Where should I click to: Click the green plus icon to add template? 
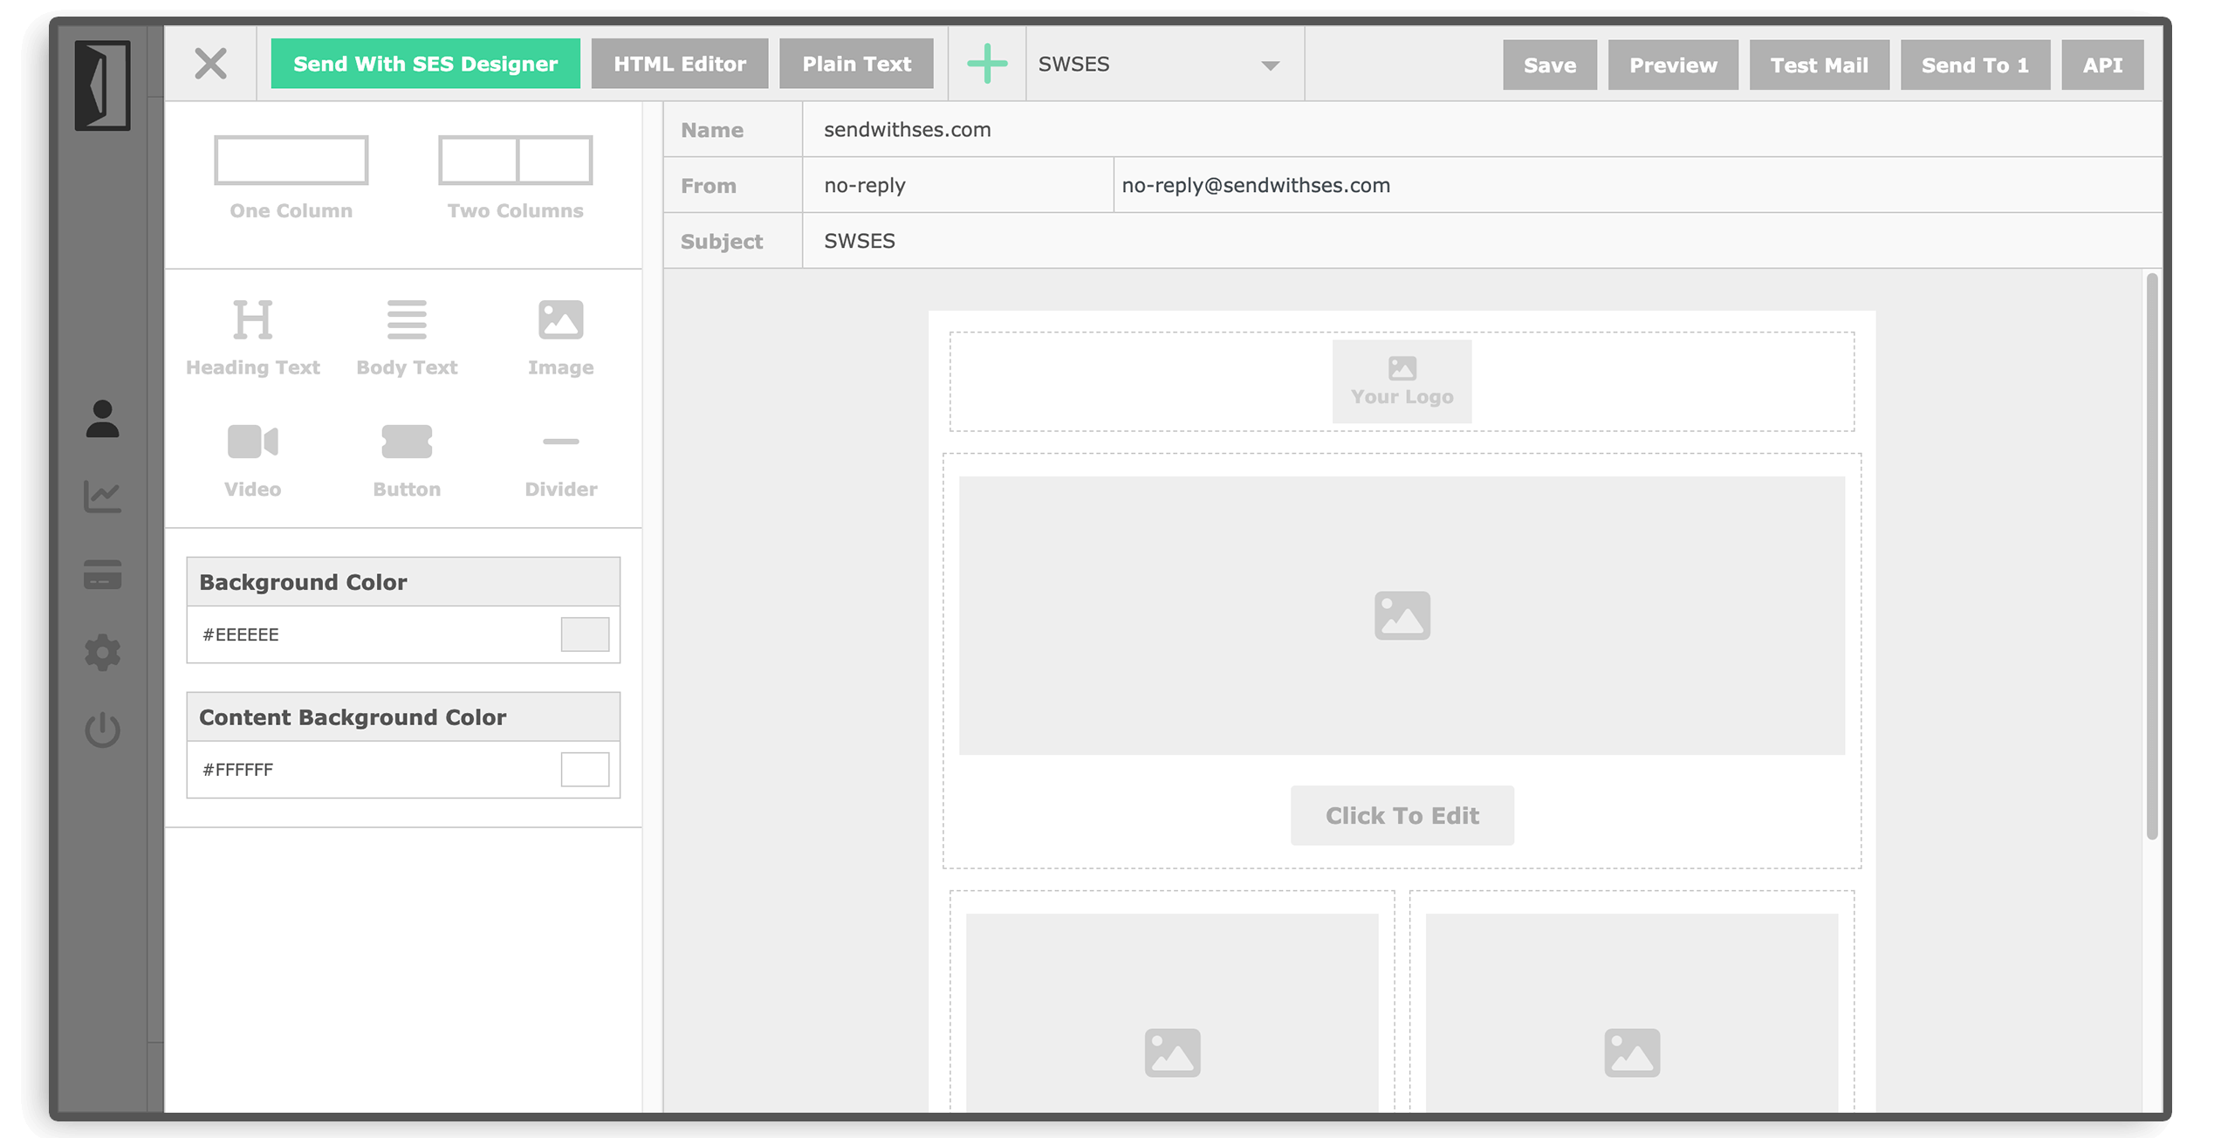pyautogui.click(x=986, y=64)
